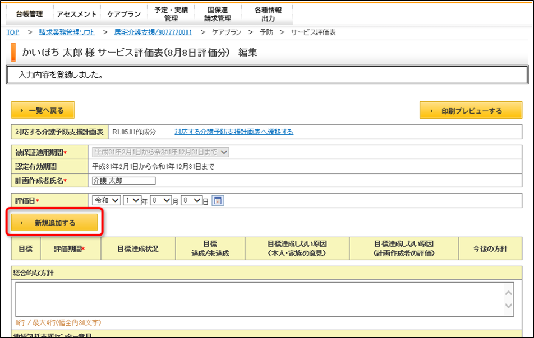Open the 台帳管理 menu tab
This screenshot has width=534, height=338.
point(29,14)
